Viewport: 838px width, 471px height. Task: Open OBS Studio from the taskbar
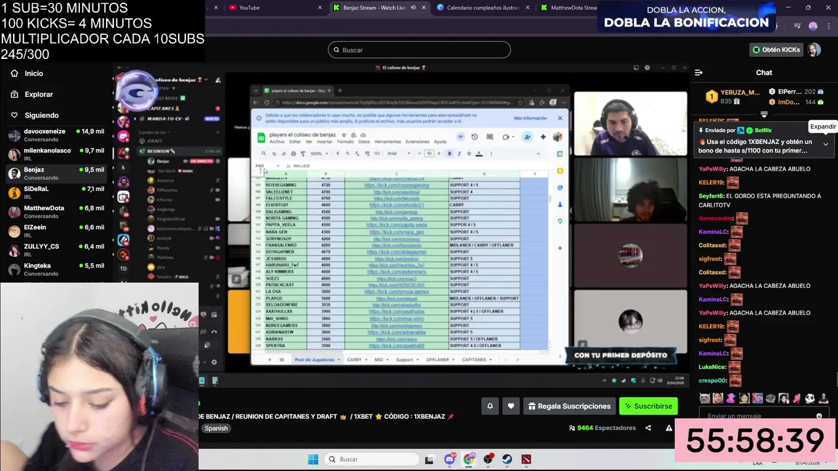[488, 459]
